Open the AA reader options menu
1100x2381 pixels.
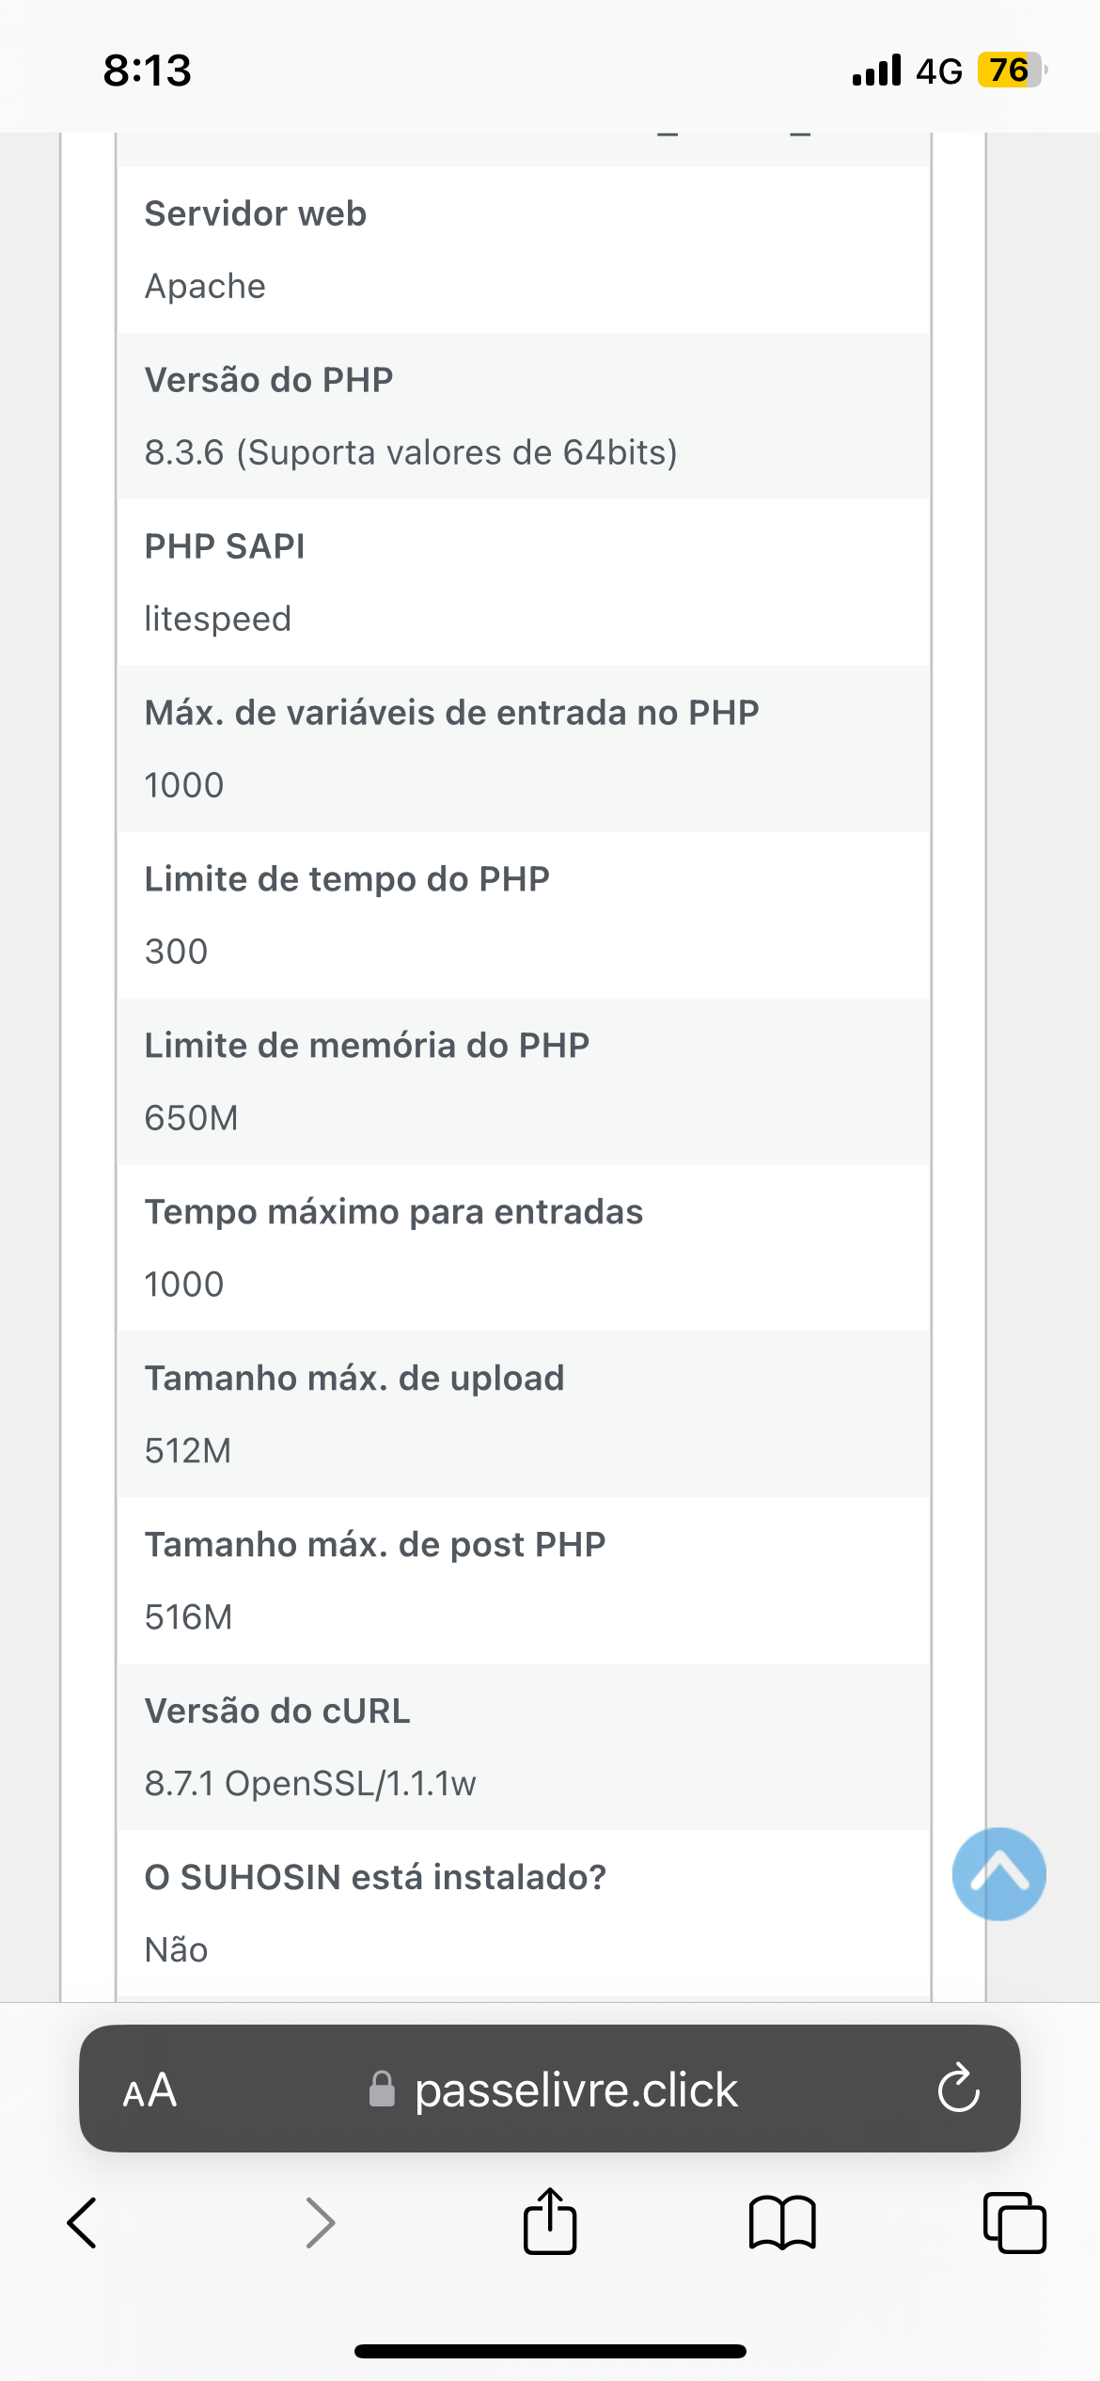pos(149,2090)
